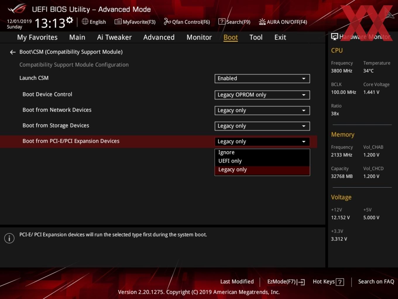Viewport: 398px width, 299px height.
Task: Open Search on FAQ
Action: (x=376, y=282)
